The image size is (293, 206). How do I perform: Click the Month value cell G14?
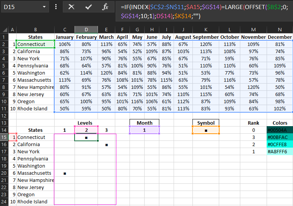[144, 130]
